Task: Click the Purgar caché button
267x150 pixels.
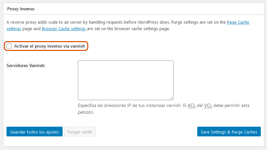Action: tap(80, 132)
